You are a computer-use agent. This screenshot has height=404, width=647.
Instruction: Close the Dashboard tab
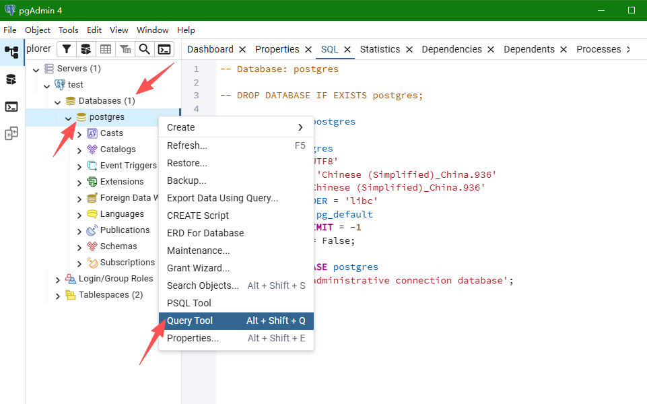click(x=242, y=50)
